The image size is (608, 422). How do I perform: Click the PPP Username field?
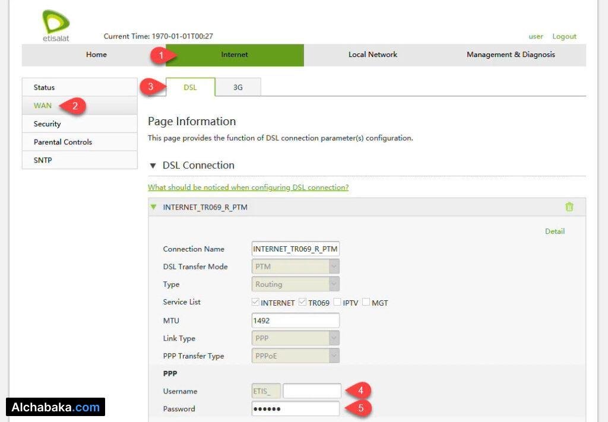pyautogui.click(x=312, y=391)
